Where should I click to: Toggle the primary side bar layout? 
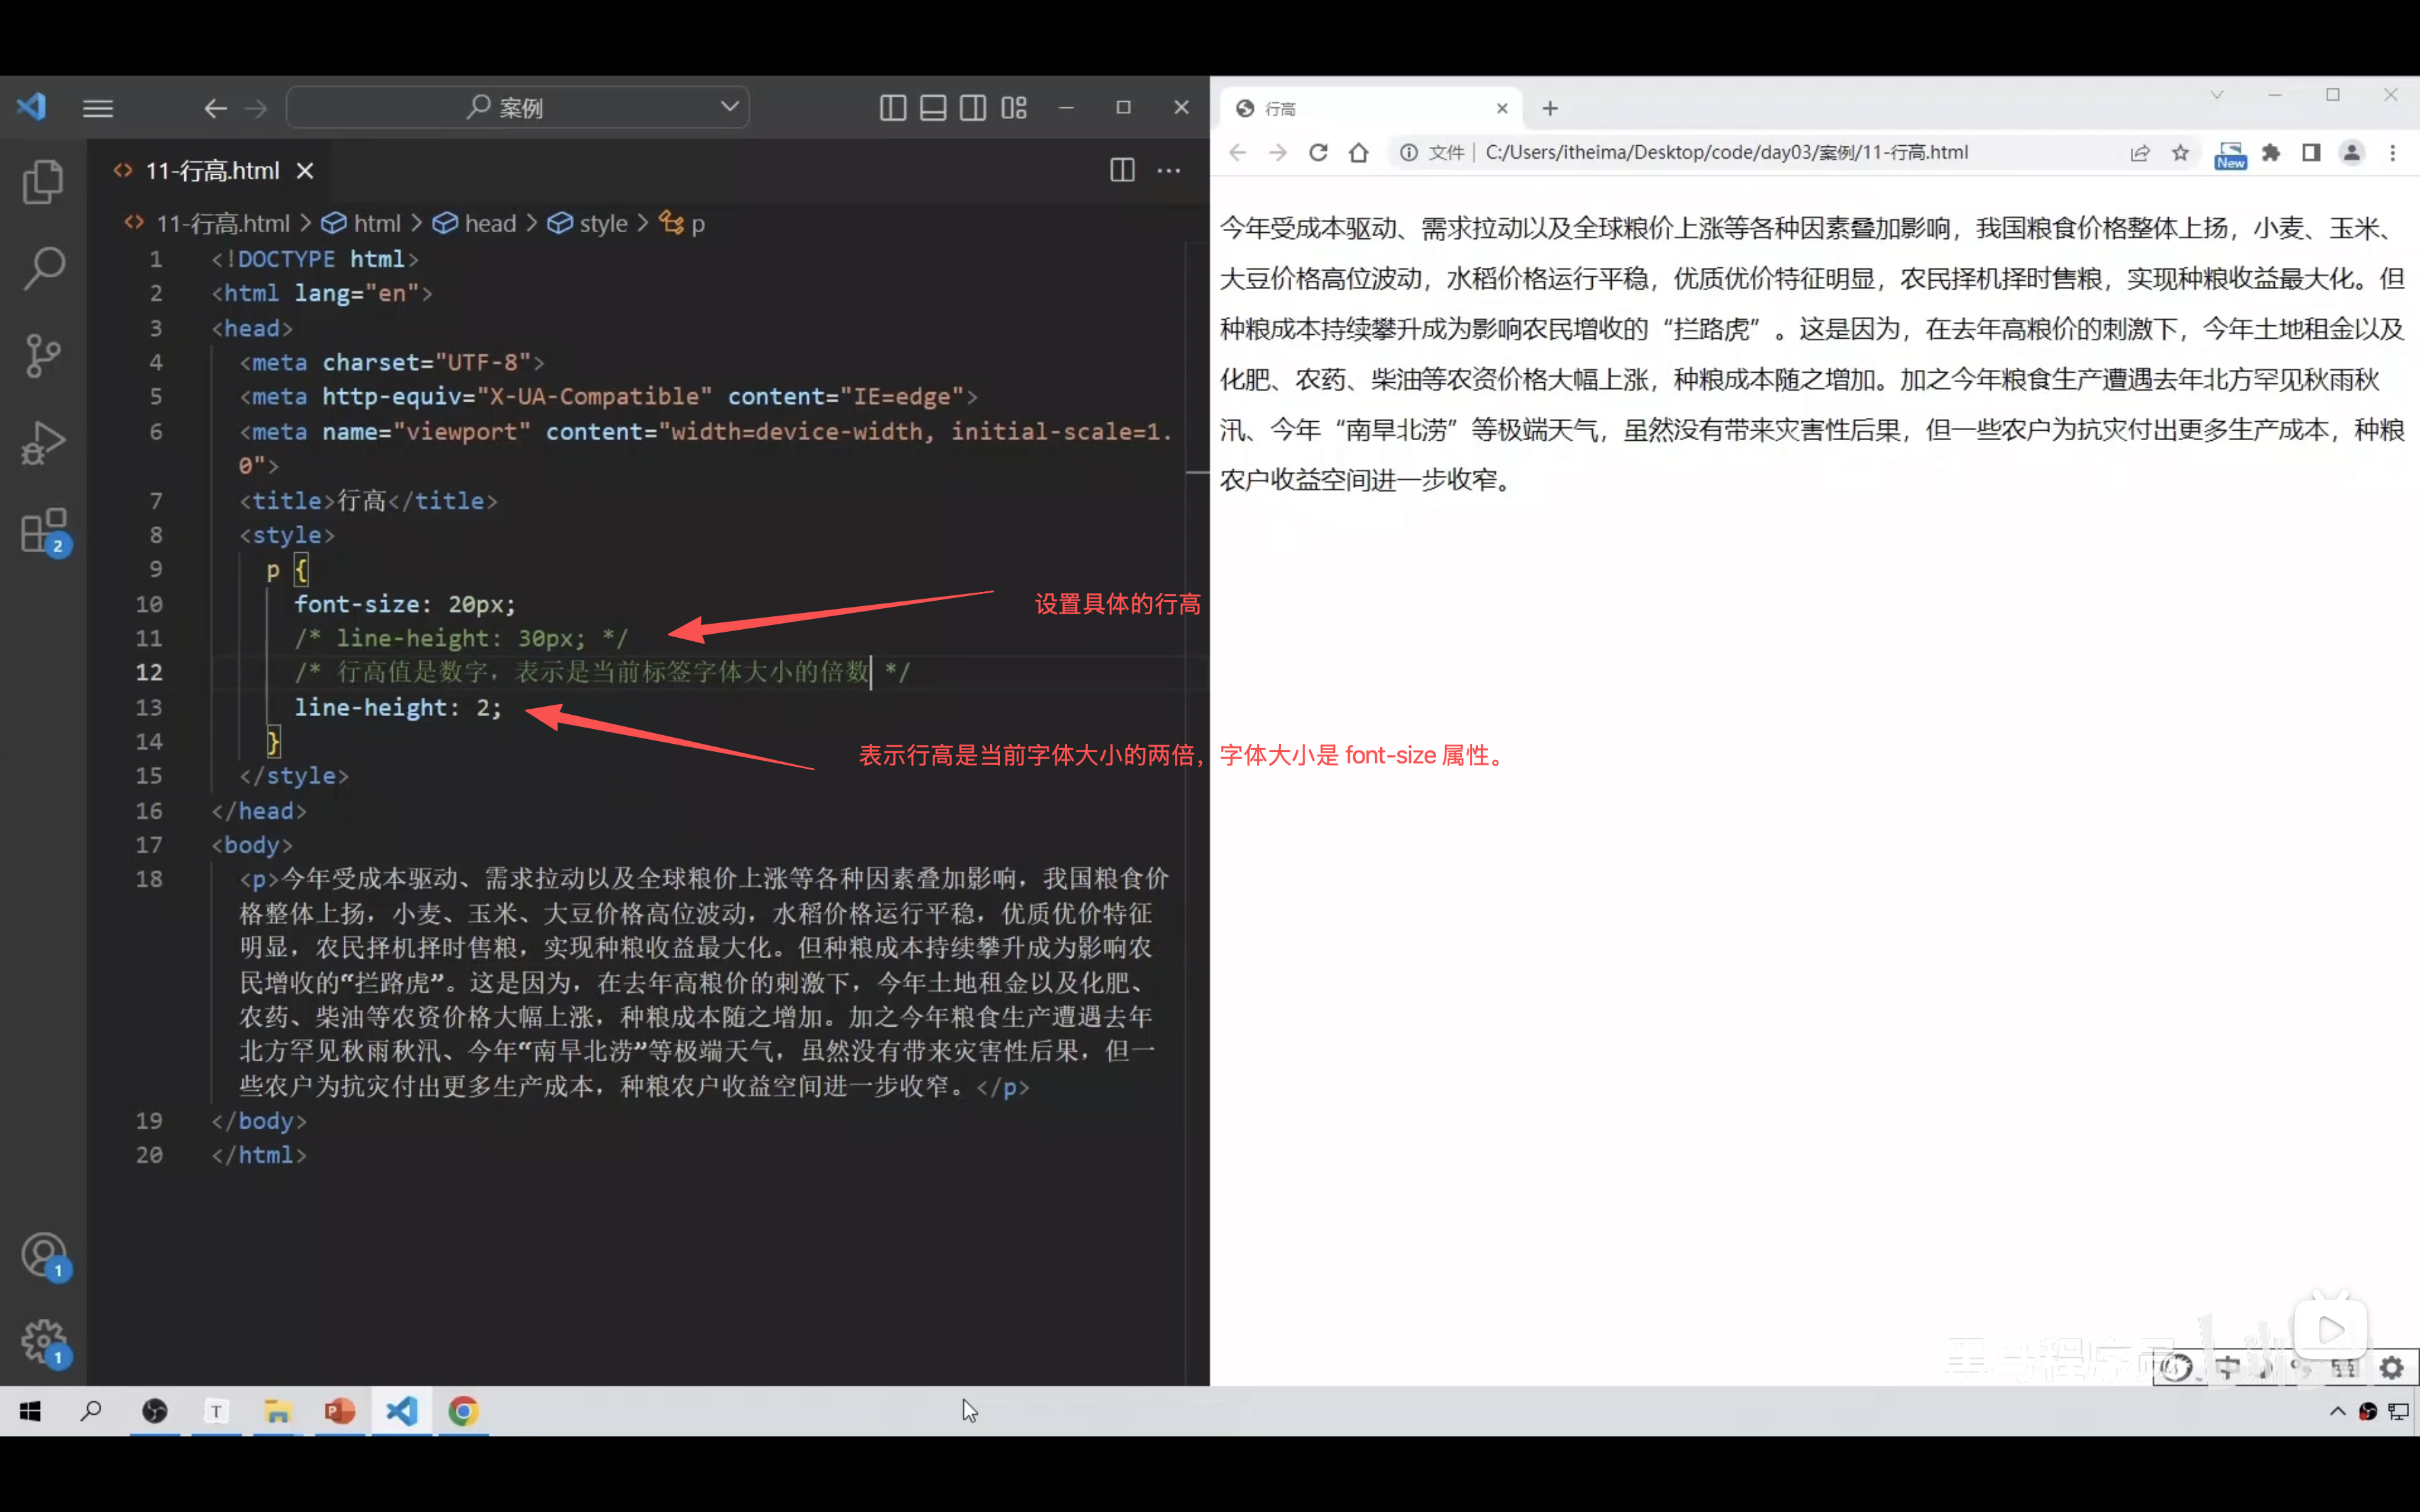pyautogui.click(x=893, y=108)
